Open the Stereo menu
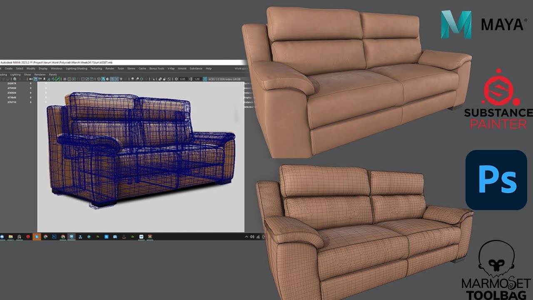This screenshot has width=533, height=300. [131, 68]
